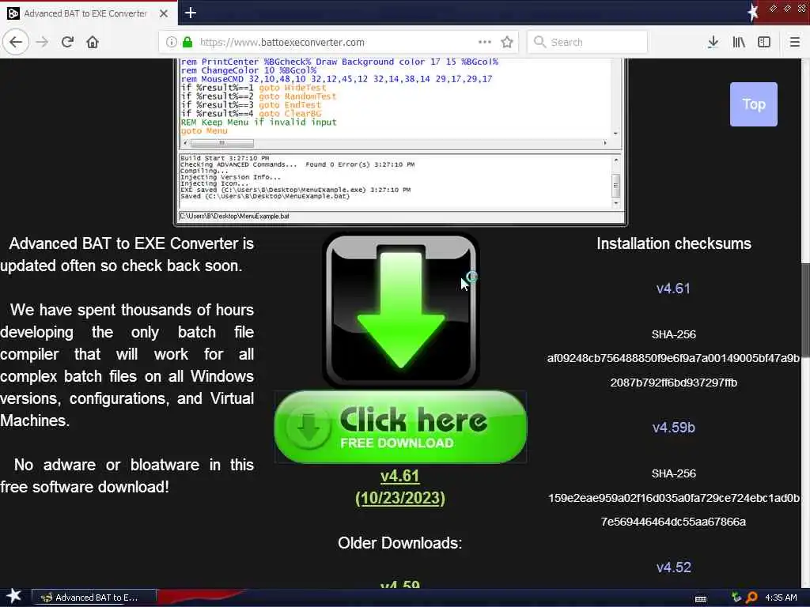Click the 4:35 AM clock
This screenshot has width=810, height=607.
pos(781,598)
